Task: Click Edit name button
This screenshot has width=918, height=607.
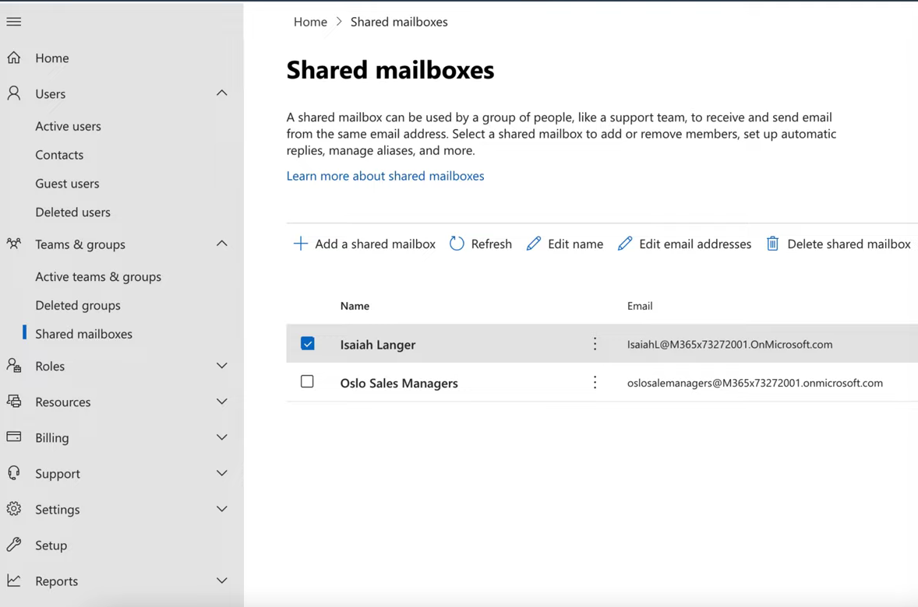Action: [x=564, y=244]
